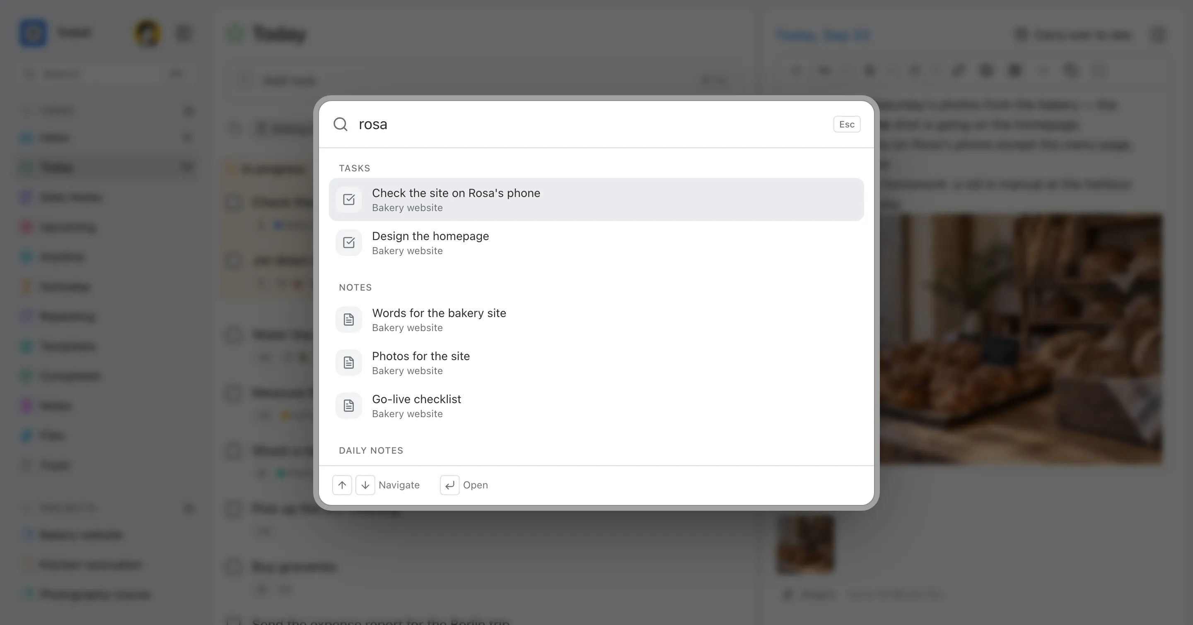Open result "Check the site on Rosa's phone"
This screenshot has width=1193, height=625.
pyautogui.click(x=596, y=200)
